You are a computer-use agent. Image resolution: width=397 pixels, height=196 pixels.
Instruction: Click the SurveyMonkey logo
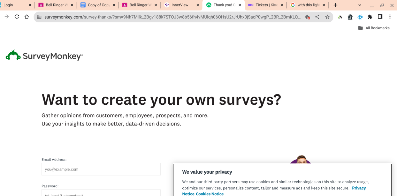coord(44,56)
